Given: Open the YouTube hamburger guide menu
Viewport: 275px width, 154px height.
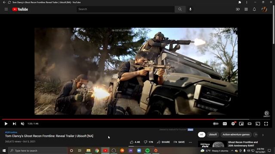Looking at the screenshot, I should pyautogui.click(x=6, y=9).
